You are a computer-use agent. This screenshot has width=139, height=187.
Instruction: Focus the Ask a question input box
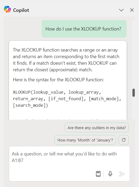pyautogui.click(x=69, y=164)
